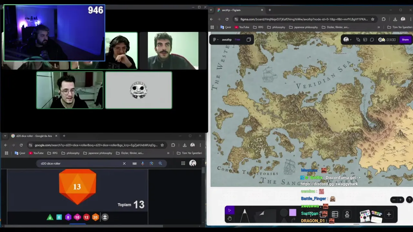Roll the d4 green die
The width and height of the screenshot is (413, 232).
click(x=50, y=217)
